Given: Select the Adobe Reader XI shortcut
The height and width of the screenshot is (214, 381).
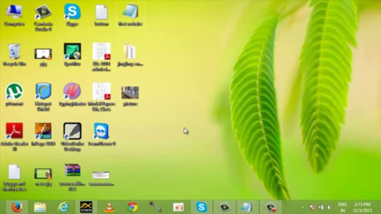Looking at the screenshot, I should [14, 137].
